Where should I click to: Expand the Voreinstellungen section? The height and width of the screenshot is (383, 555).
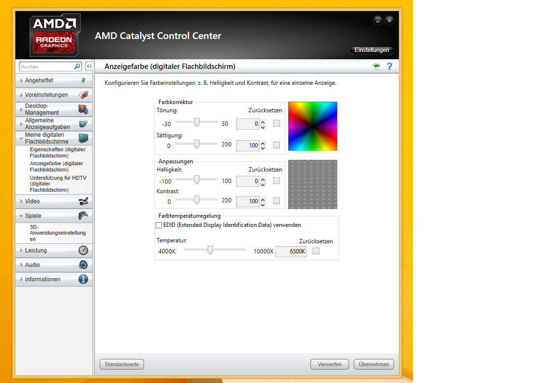(21, 95)
